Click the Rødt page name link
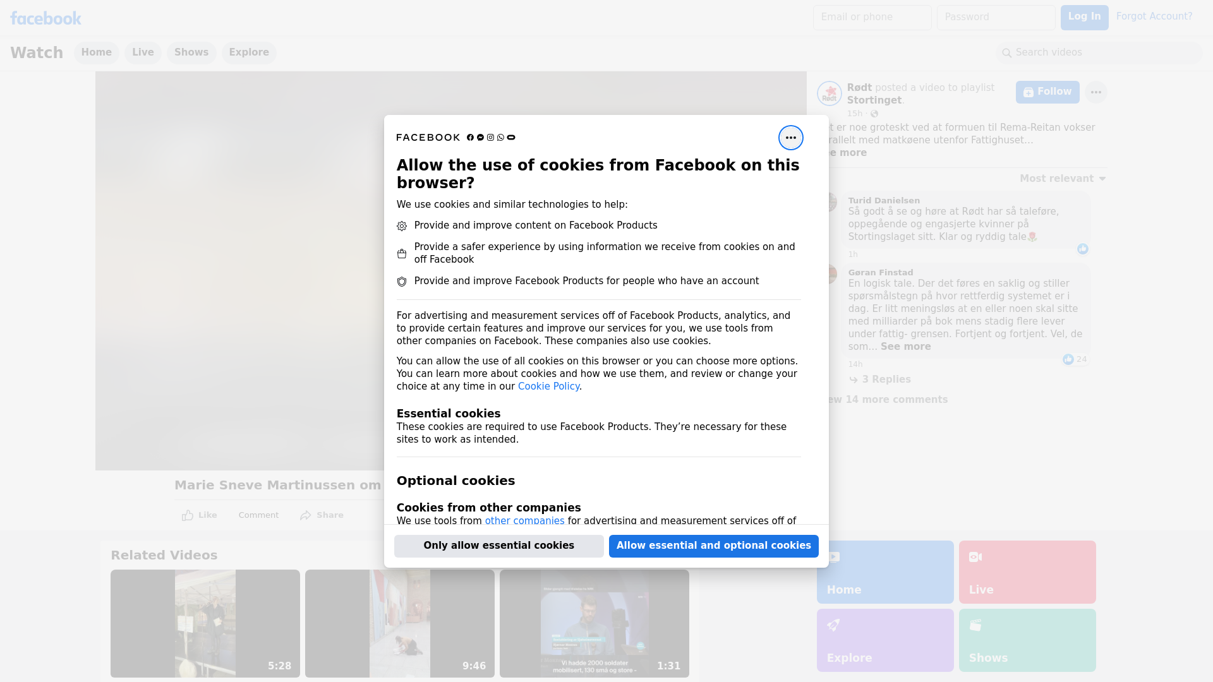Image resolution: width=1213 pixels, height=682 pixels. (x=859, y=88)
